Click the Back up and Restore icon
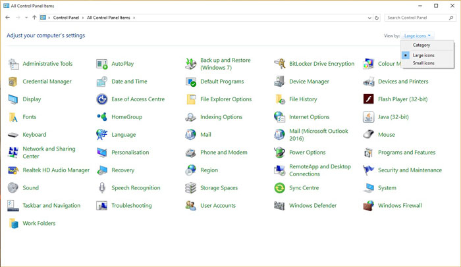461x267 pixels. [191, 64]
